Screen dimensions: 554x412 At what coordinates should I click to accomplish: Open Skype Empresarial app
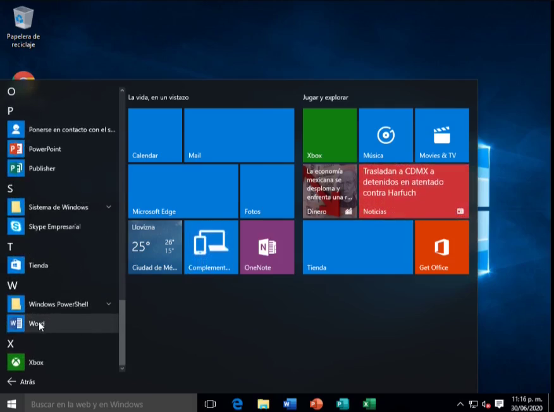click(54, 226)
